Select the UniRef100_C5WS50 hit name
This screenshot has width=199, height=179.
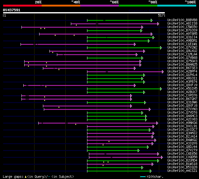(182, 27)
